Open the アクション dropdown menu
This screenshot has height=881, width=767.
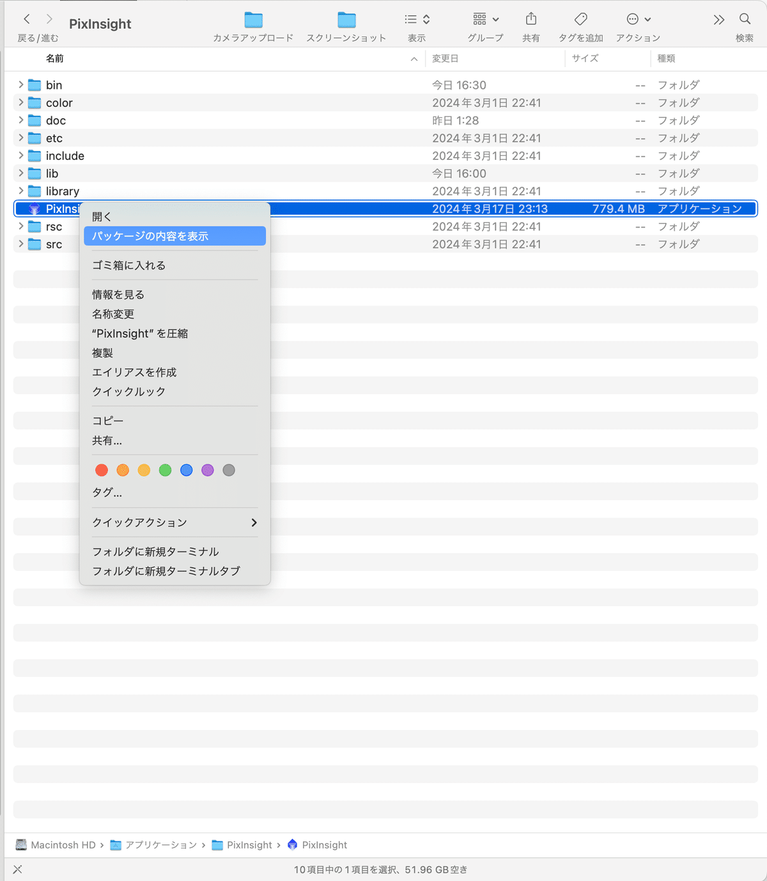[x=639, y=19]
